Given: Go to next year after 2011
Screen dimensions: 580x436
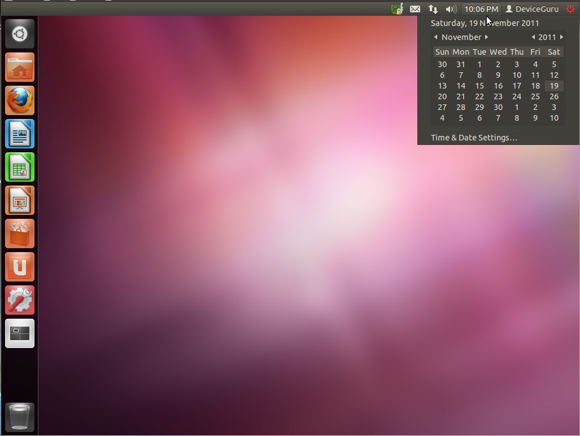Looking at the screenshot, I should (561, 37).
